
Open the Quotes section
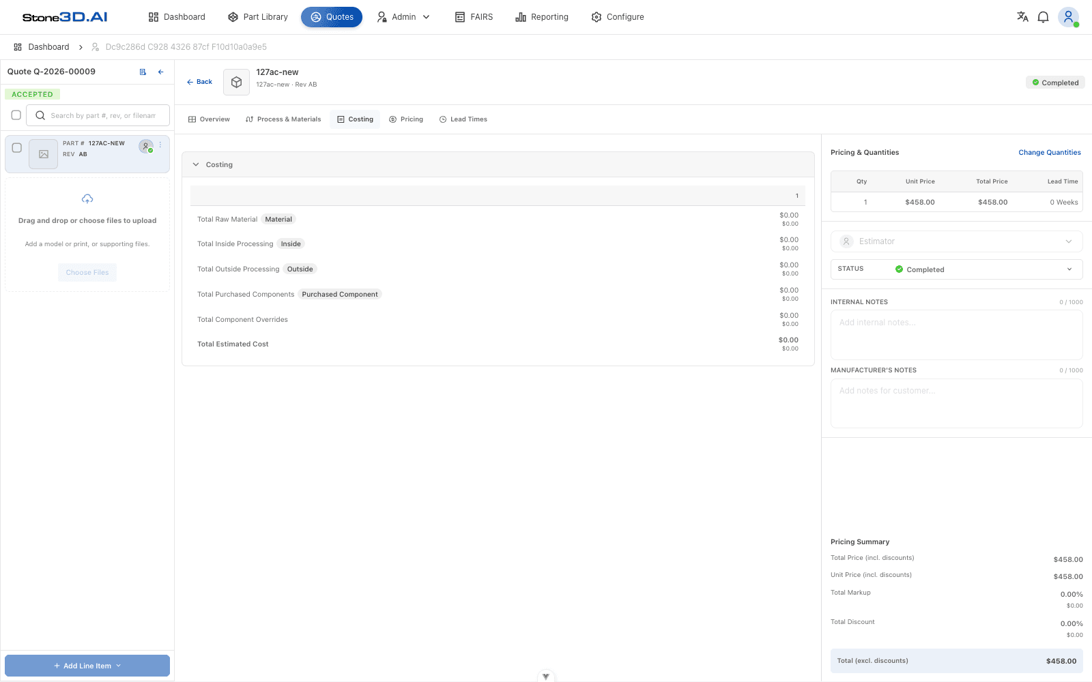332,17
